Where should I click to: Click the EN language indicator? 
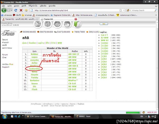click(x=142, y=117)
